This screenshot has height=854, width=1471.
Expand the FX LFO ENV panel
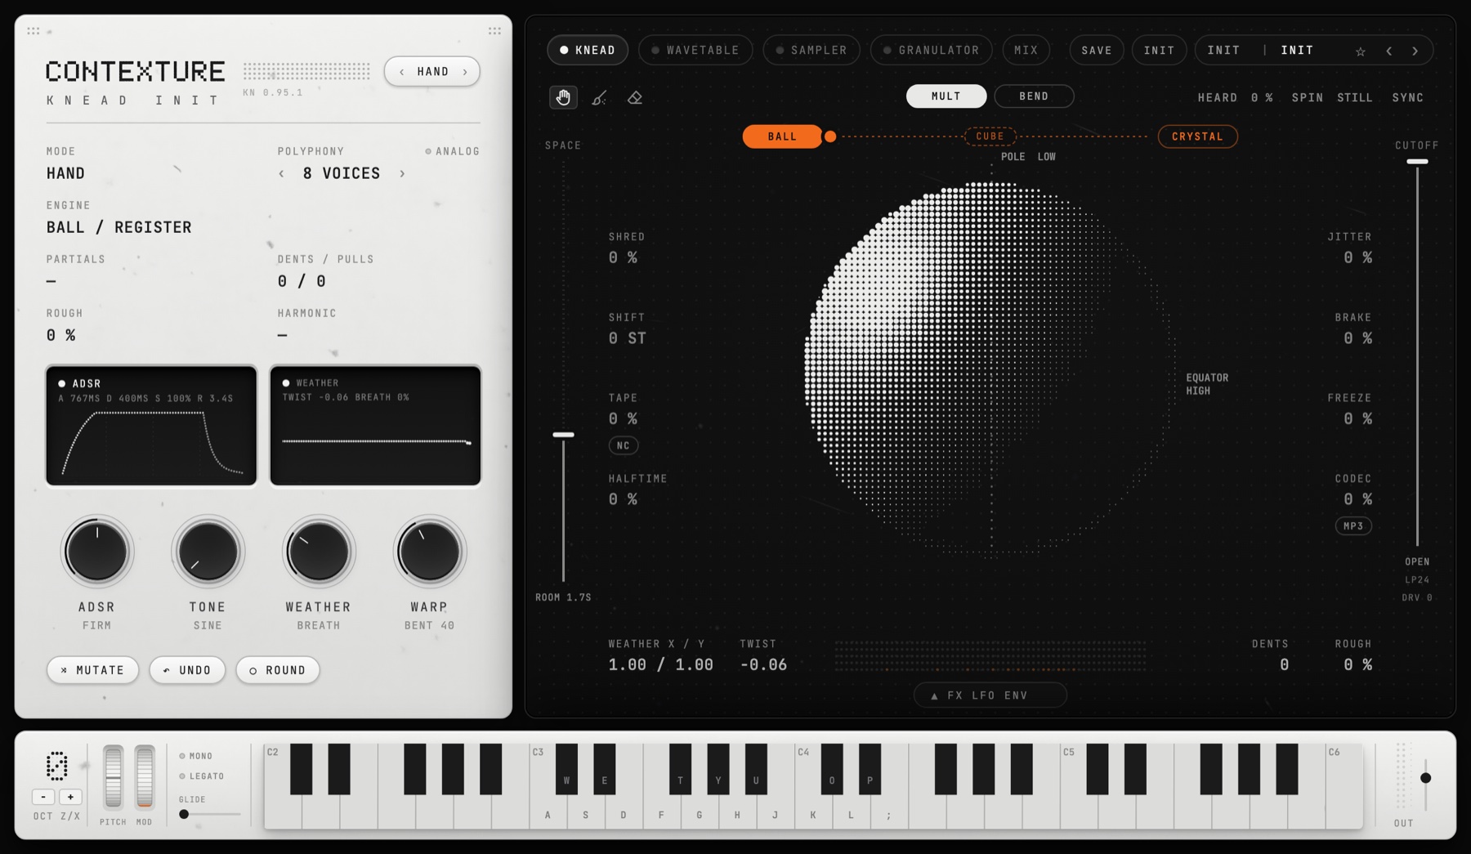pos(990,695)
